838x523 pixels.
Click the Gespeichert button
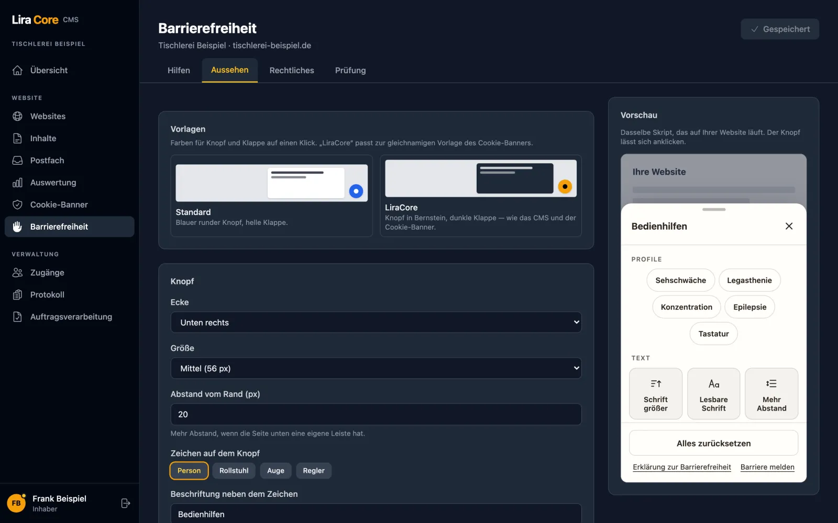(780, 29)
